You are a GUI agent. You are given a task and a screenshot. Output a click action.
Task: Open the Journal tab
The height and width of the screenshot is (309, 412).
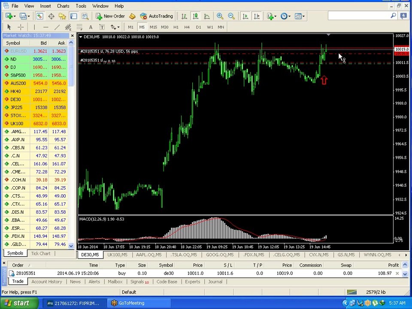pos(215,282)
